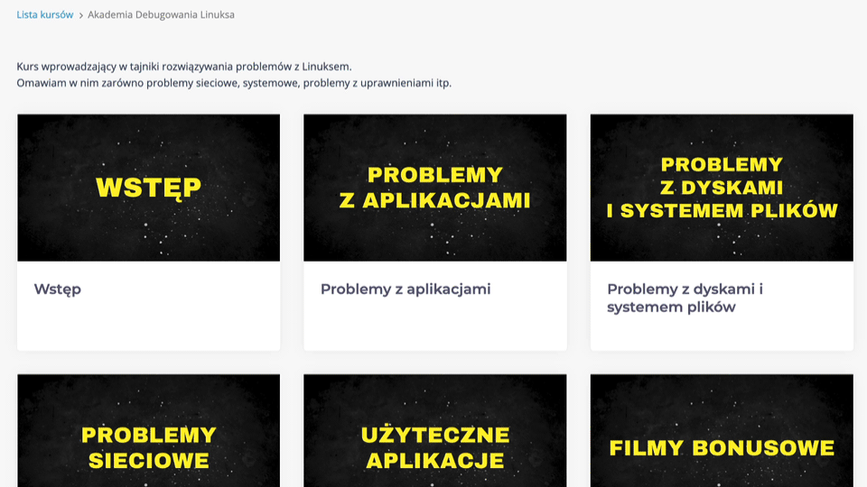Image resolution: width=867 pixels, height=487 pixels.
Task: Click the Wstęp card title
Action: (x=58, y=289)
